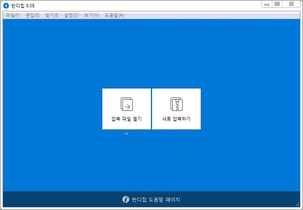Open the 도움말(A) menu
This screenshot has width=303, height=210.
114,15
